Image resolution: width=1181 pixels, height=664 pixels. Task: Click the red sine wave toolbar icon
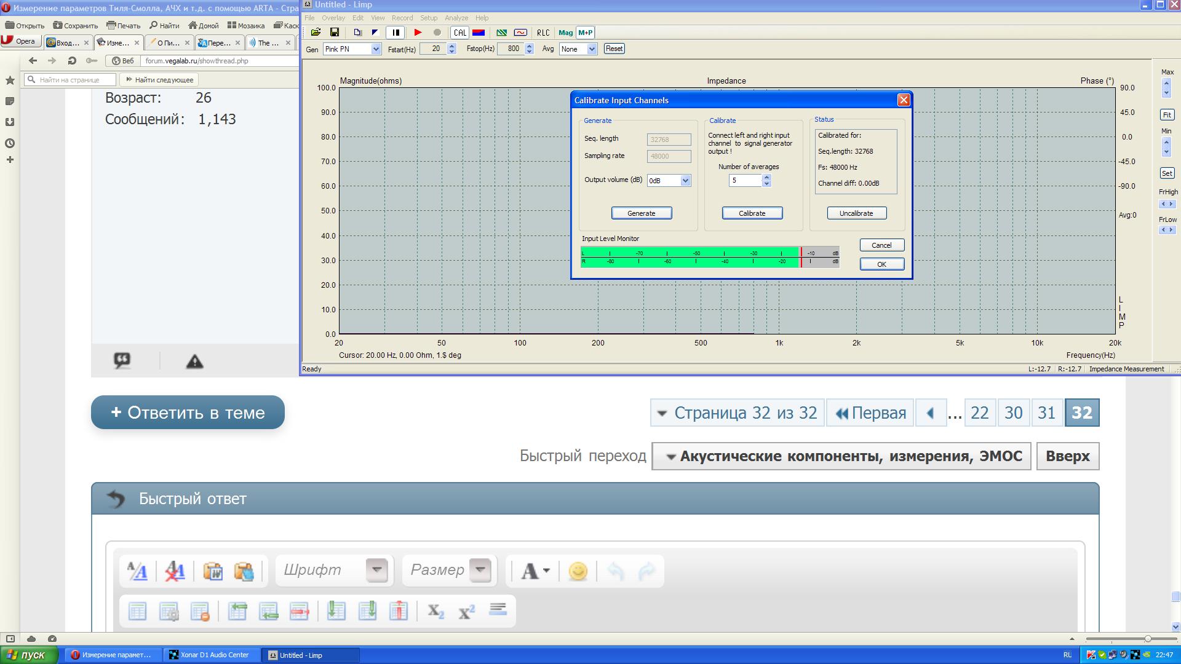(520, 33)
